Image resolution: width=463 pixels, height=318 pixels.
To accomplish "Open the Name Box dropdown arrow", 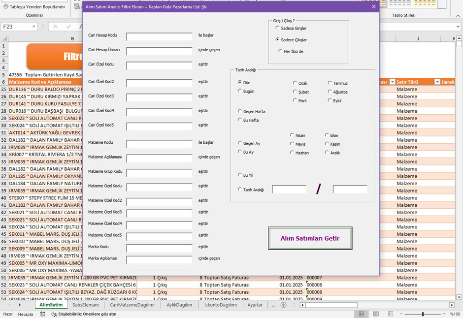I will (34, 27).
